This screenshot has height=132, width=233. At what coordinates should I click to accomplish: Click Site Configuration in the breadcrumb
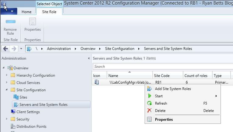(x=120, y=49)
